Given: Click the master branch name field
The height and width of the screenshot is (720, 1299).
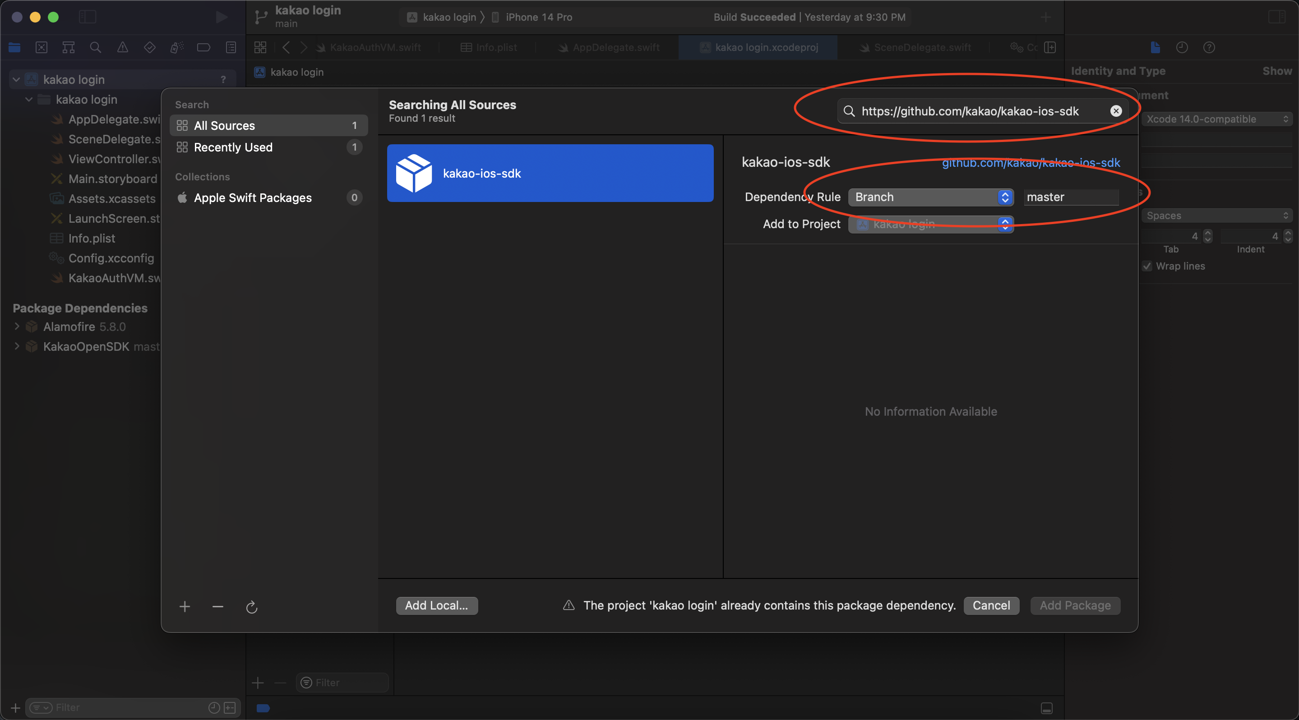Looking at the screenshot, I should 1071,197.
